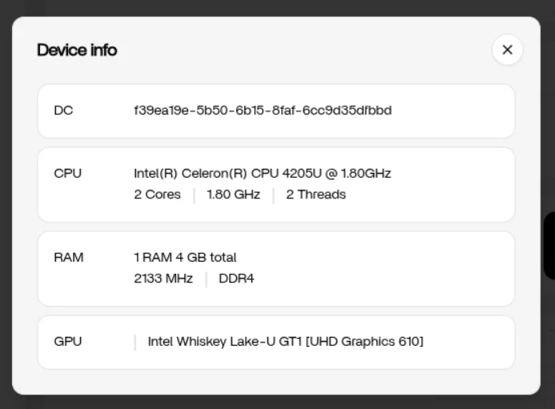Click the DC label
The width and height of the screenshot is (555, 409).
pyautogui.click(x=63, y=110)
